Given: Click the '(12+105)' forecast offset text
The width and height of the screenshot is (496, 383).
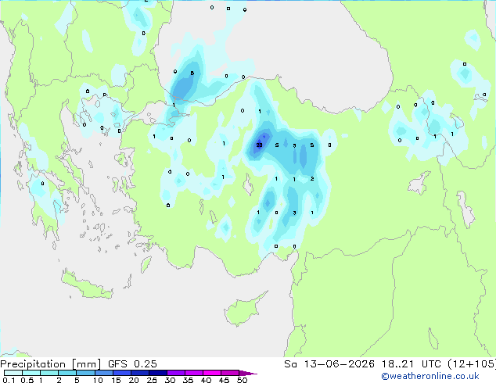Looking at the screenshot, I should tap(472, 364).
